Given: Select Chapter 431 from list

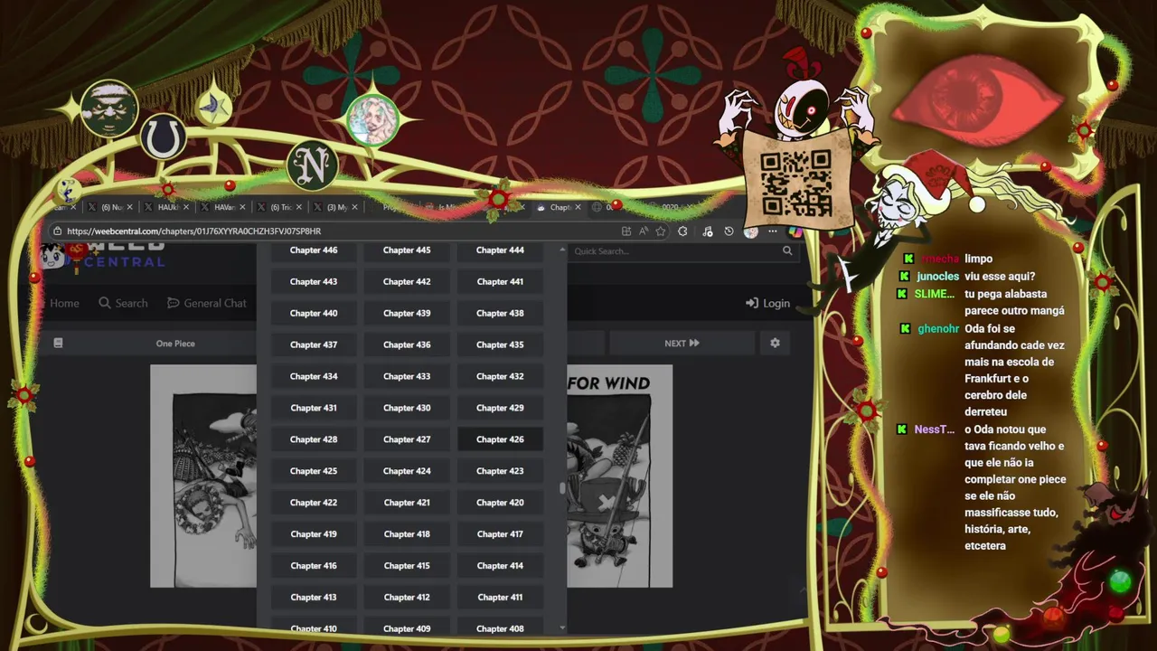Looking at the screenshot, I should tap(314, 408).
